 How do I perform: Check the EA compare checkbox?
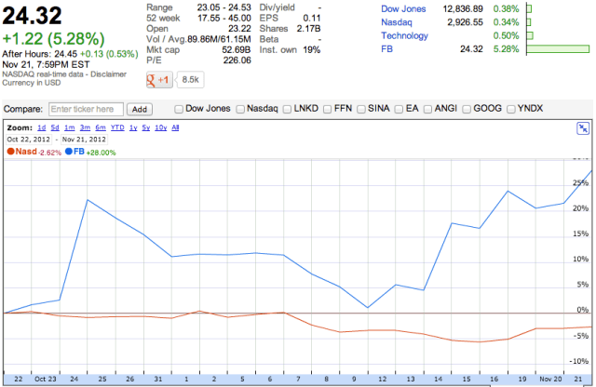tap(399, 110)
